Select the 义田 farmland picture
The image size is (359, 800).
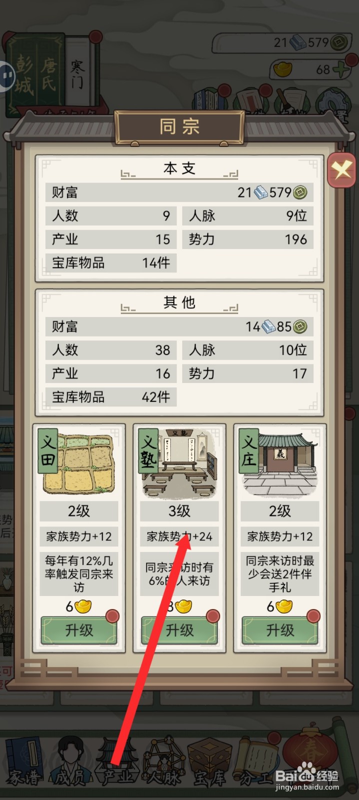(79, 463)
